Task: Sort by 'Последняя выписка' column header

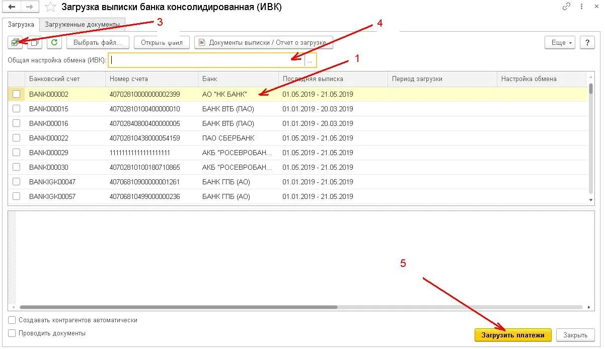Action: click(x=333, y=79)
